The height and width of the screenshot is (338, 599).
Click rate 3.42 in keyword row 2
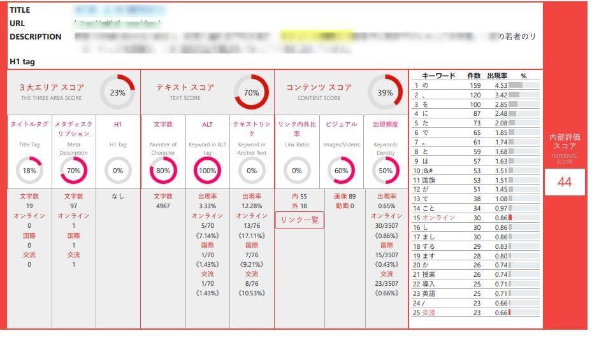501,95
